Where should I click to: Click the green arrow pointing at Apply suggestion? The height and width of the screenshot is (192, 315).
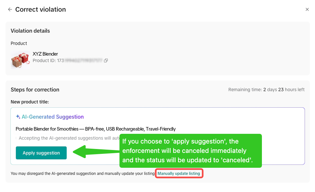96,152
